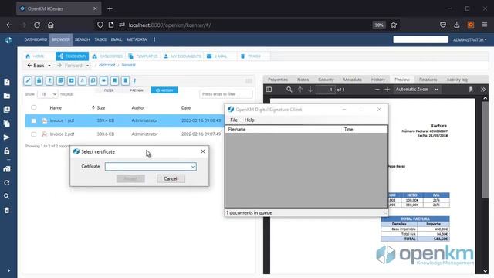Screen dimensions: 494x278
Task: Click the home sidebar icon
Action: coord(7,169)
